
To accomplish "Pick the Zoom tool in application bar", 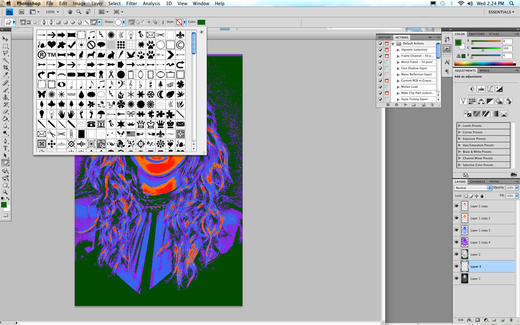I will [79, 11].
